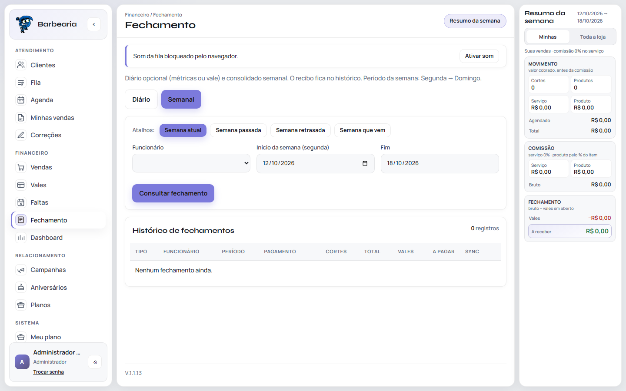This screenshot has height=391, width=626.
Task: Click the Consultar fechamento button
Action: [x=173, y=193]
